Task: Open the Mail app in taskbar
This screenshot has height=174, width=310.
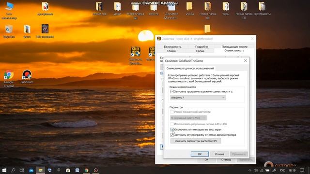Action: [x=31, y=170]
